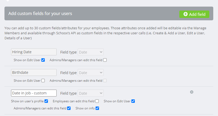Disable Admins/Managers can edit Date in Job field
The height and width of the screenshot is (116, 218).
[69, 108]
